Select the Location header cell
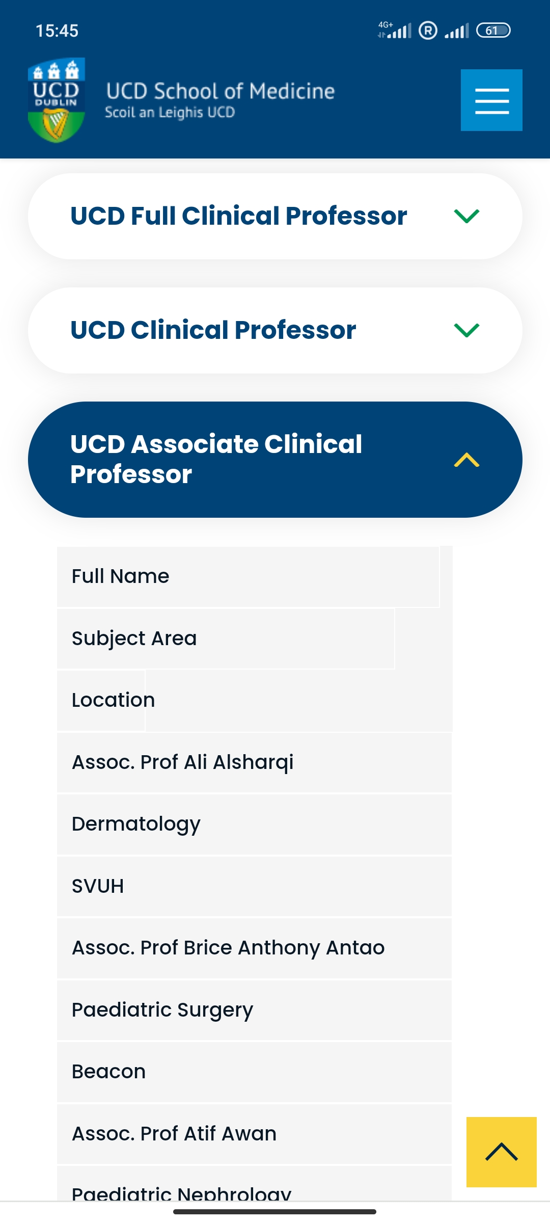 tap(101, 701)
